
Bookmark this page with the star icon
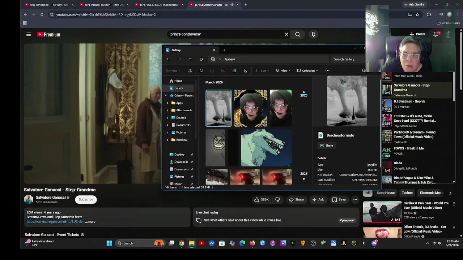pyautogui.click(x=417, y=14)
